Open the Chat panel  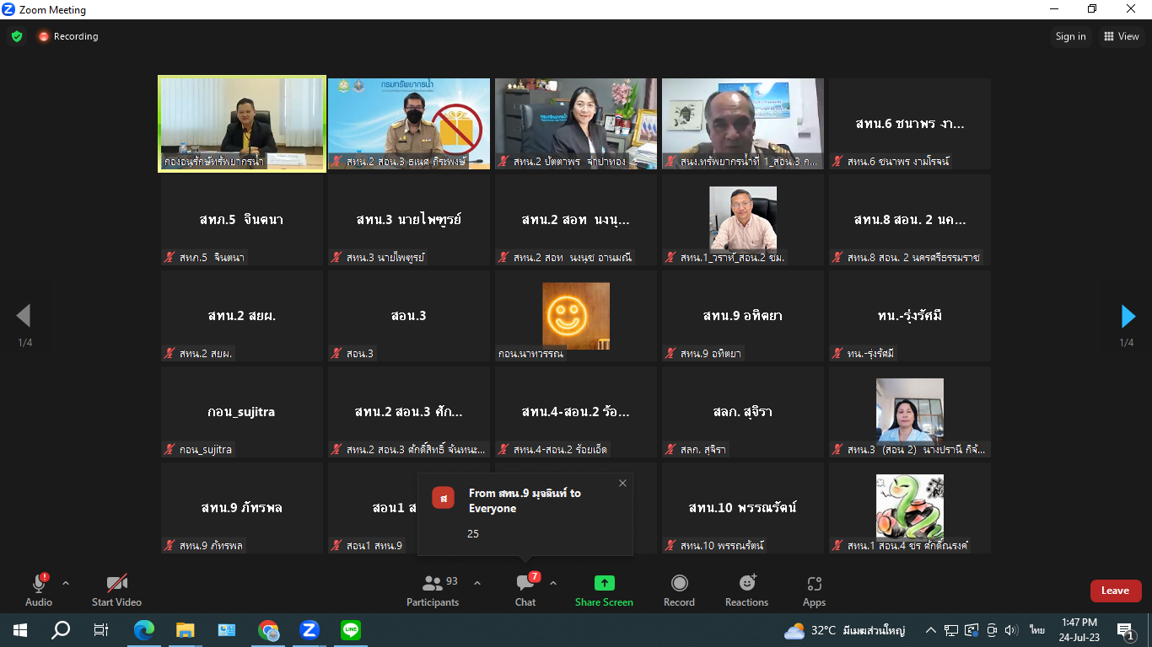(x=525, y=584)
